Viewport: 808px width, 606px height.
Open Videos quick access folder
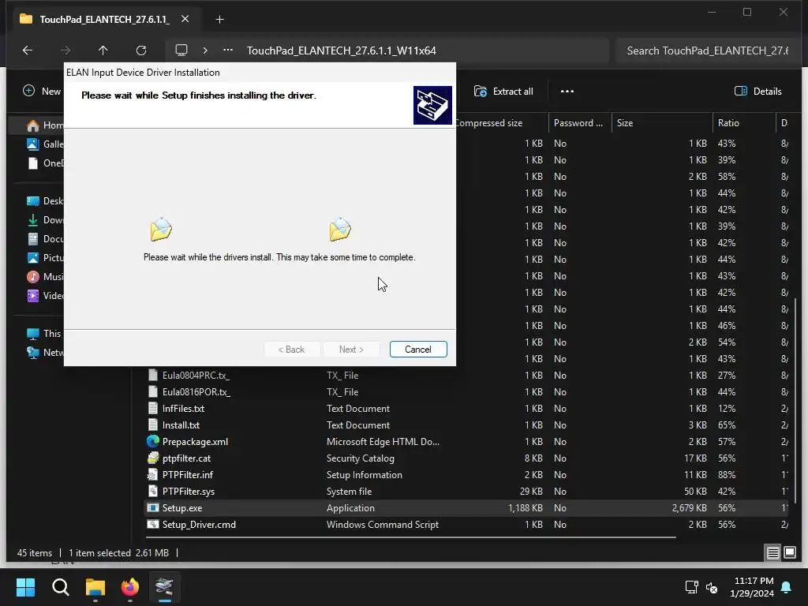[x=45, y=296]
